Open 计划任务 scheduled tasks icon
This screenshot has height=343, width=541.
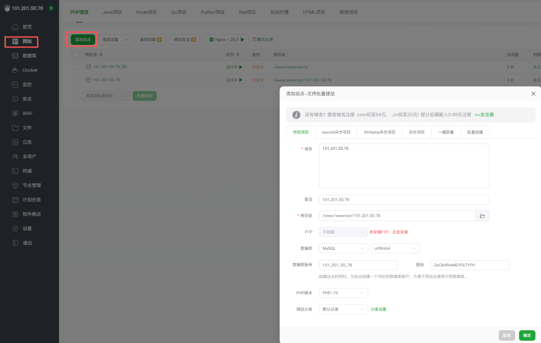click(x=15, y=200)
